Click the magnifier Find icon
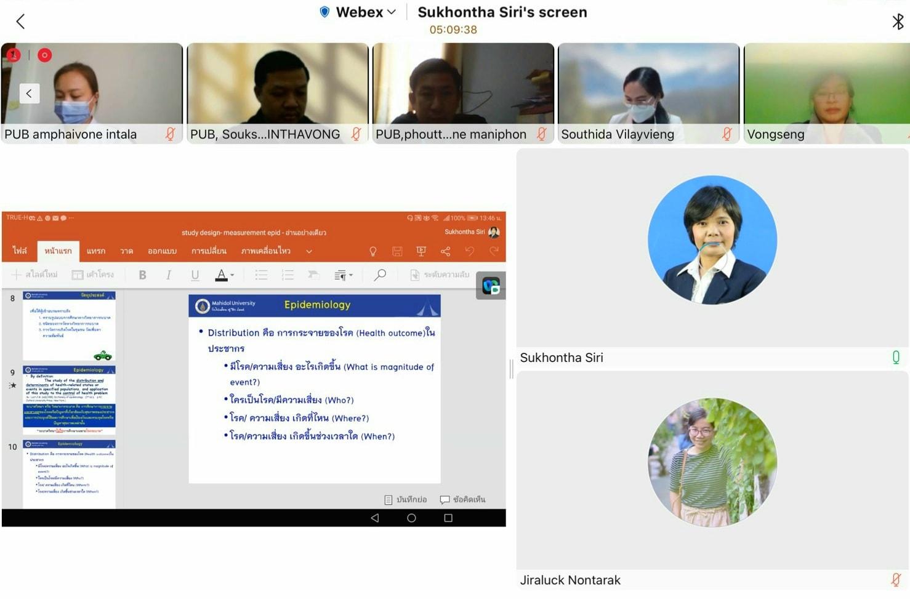The height and width of the screenshot is (599, 910). point(380,275)
